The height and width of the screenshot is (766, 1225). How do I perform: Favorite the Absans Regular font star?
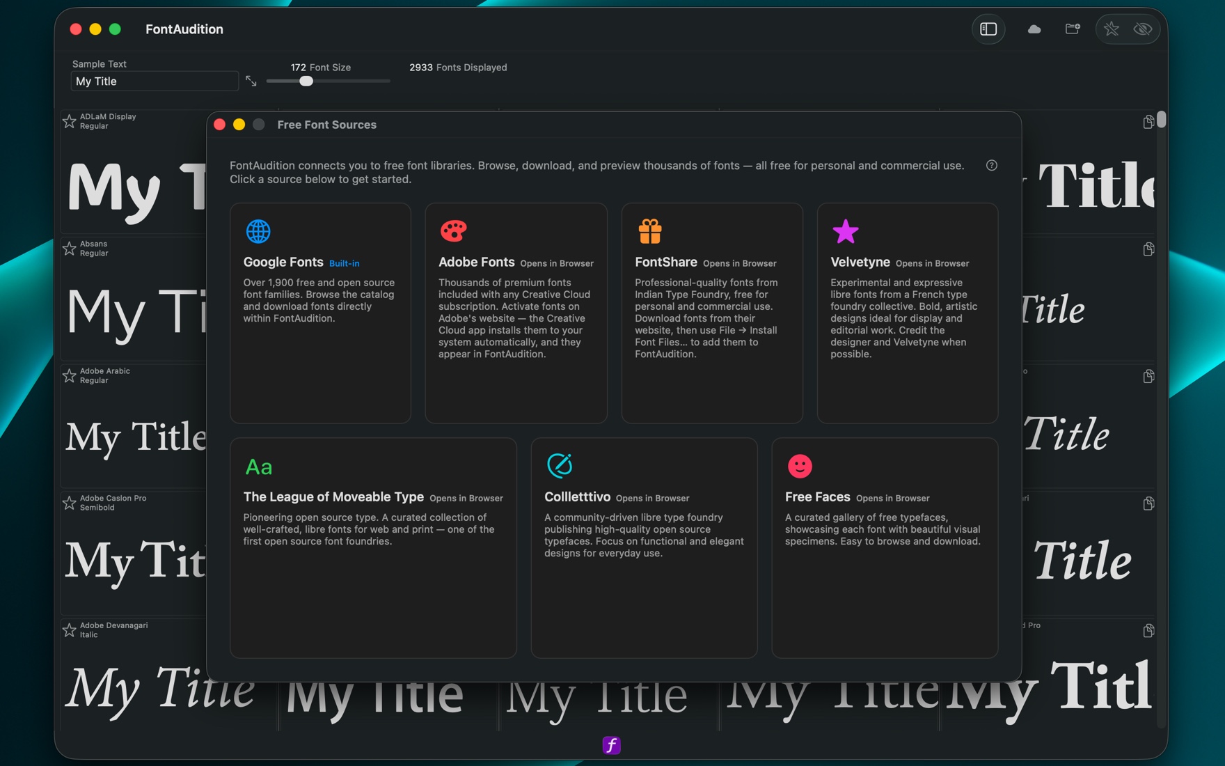[x=70, y=249]
